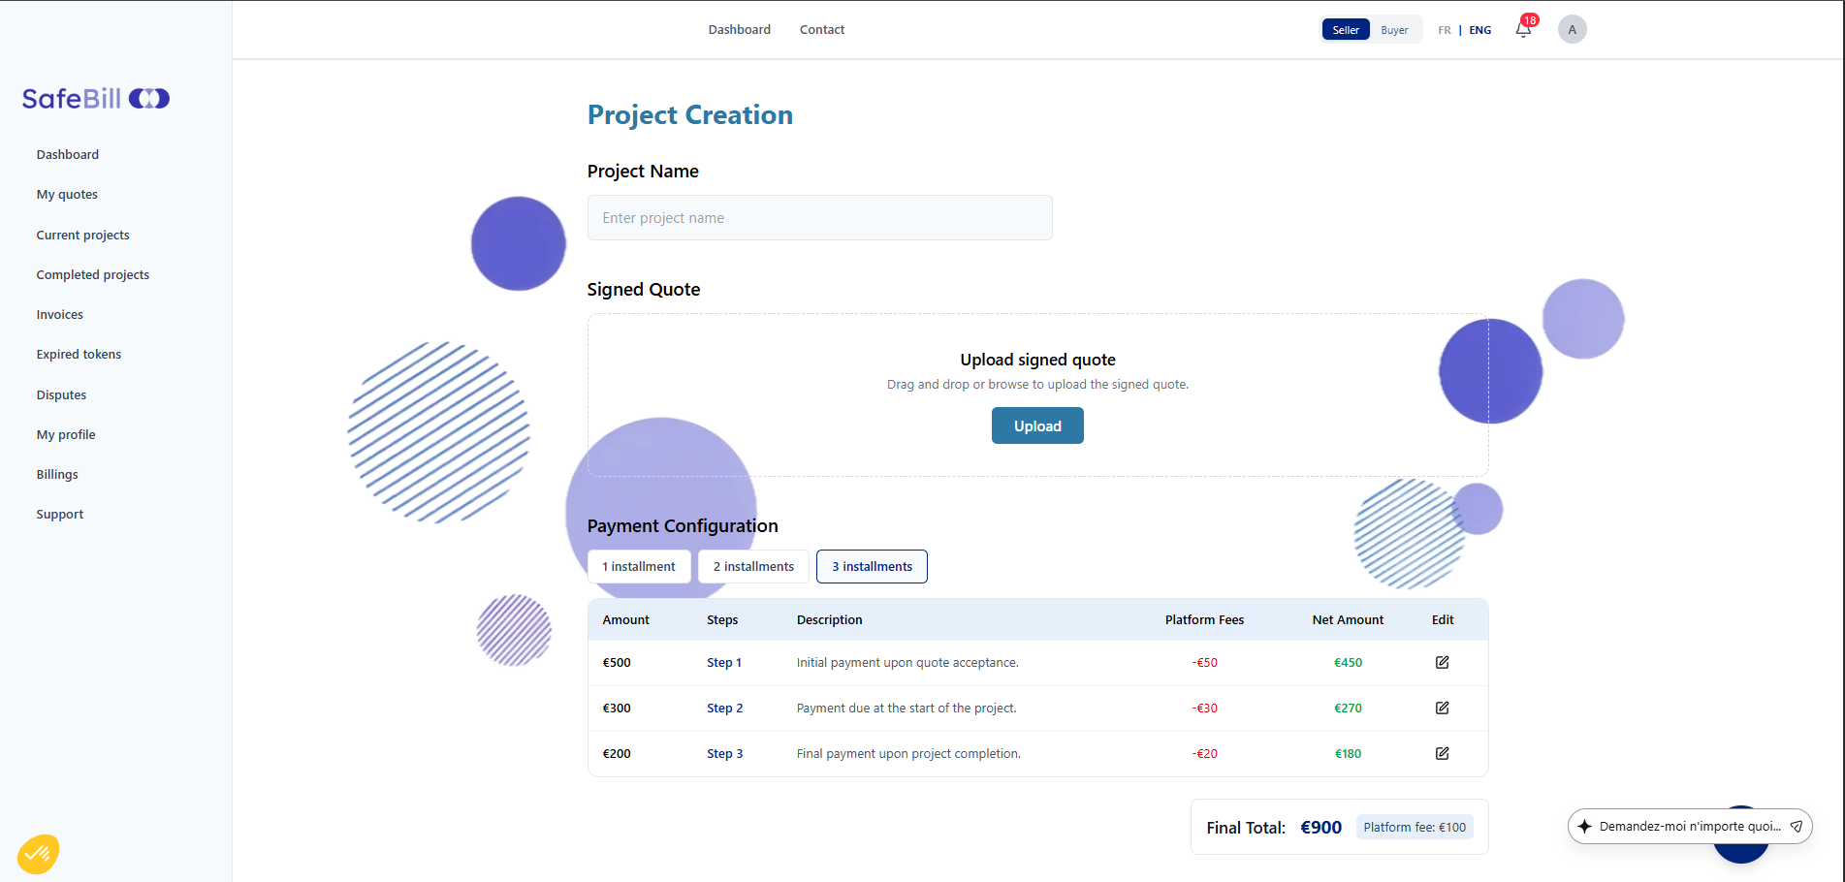The width and height of the screenshot is (1845, 882).
Task: Open Expired tokens page
Action: pyautogui.click(x=79, y=354)
